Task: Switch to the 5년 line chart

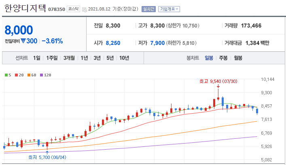Action: click(x=110, y=58)
